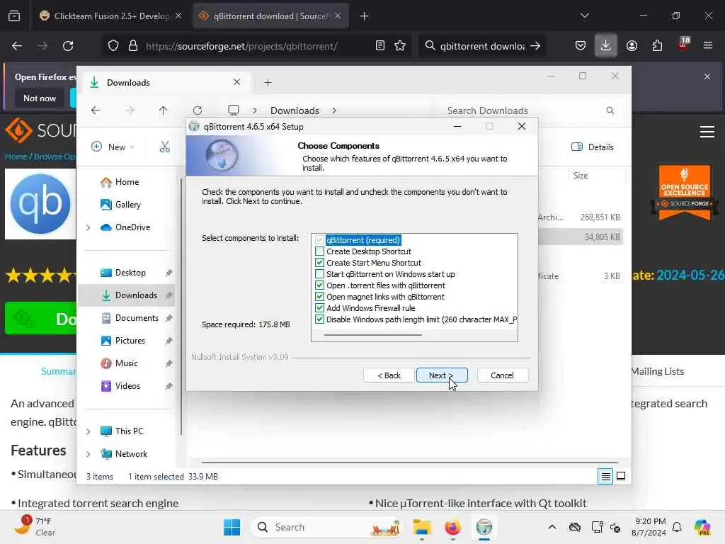Enable Start qBittorrent on Windows start up
The image size is (725, 544).
pyautogui.click(x=319, y=274)
